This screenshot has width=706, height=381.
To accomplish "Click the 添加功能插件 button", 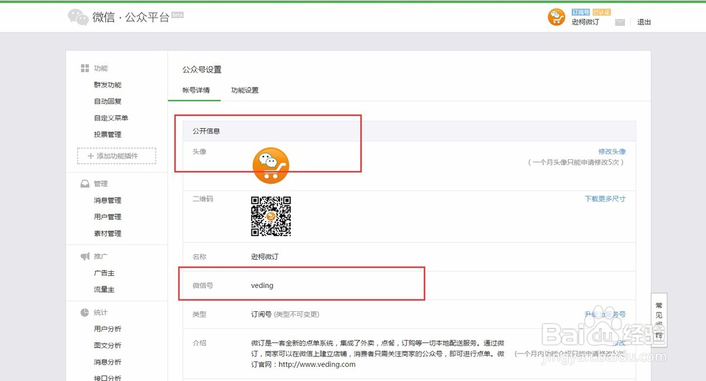I will coord(116,156).
